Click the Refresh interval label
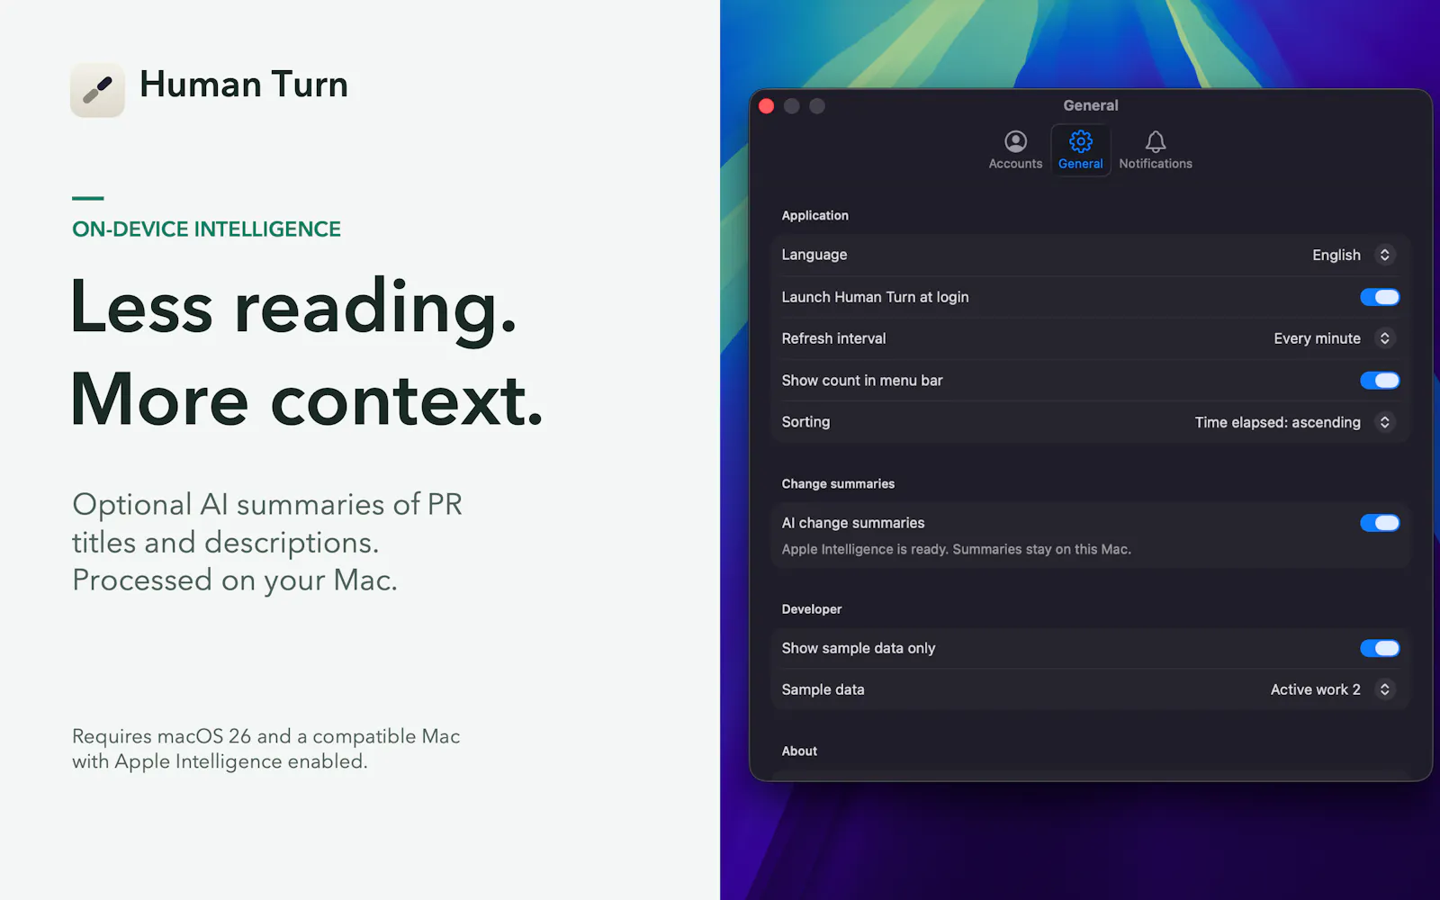This screenshot has width=1440, height=900. [833, 338]
